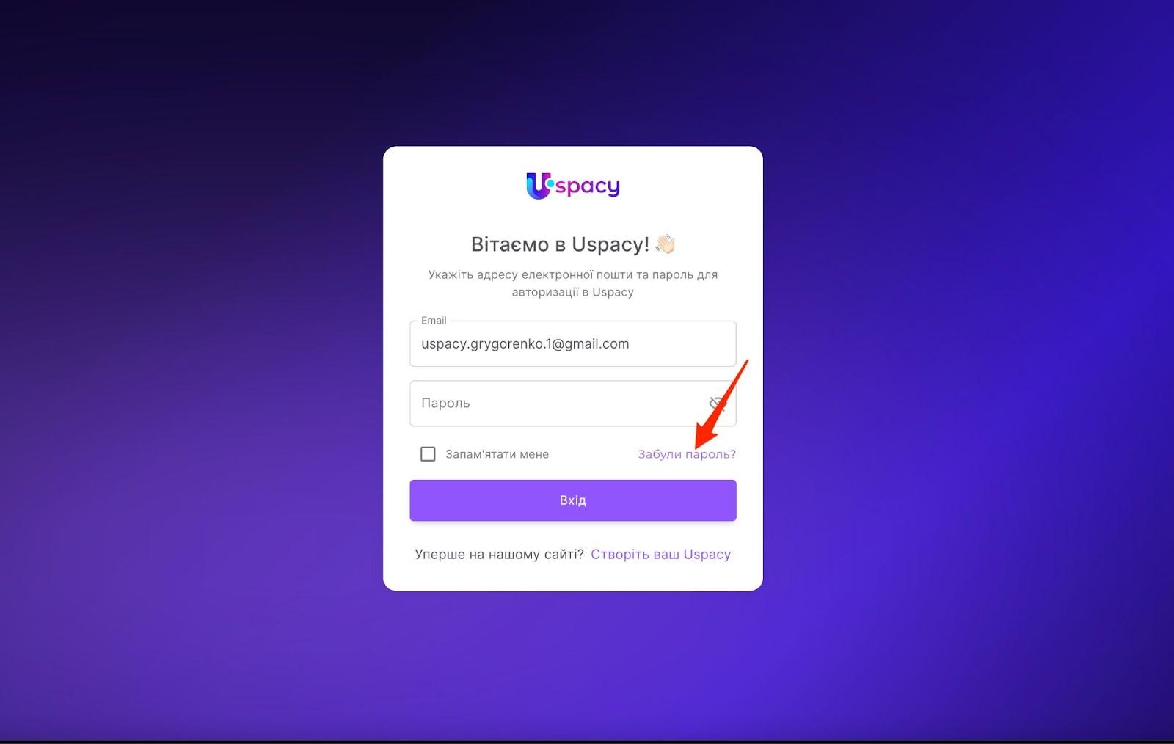Click the entered gmail address text
The width and height of the screenshot is (1174, 744).
[x=525, y=343]
